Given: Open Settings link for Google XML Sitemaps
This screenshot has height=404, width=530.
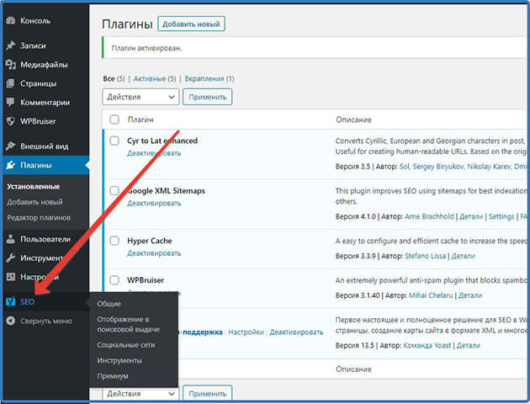Looking at the screenshot, I should pyautogui.click(x=501, y=216).
